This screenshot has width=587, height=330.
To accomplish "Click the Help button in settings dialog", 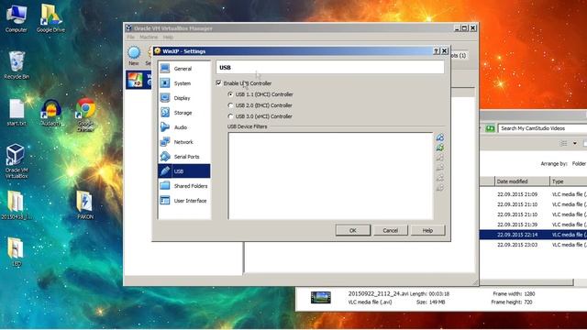I will 427,230.
